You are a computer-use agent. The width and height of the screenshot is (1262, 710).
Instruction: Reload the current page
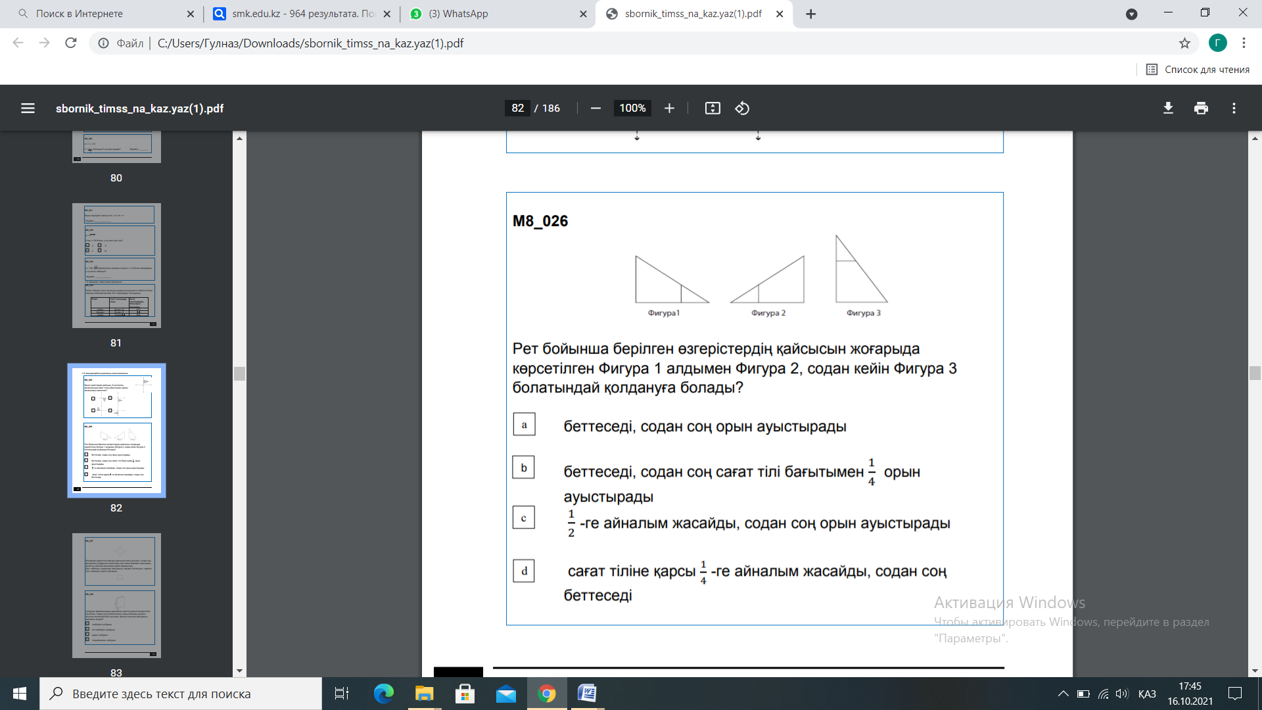(71, 43)
